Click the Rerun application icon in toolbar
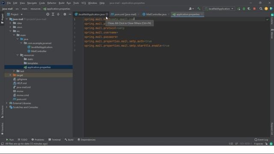 point(239,9)
